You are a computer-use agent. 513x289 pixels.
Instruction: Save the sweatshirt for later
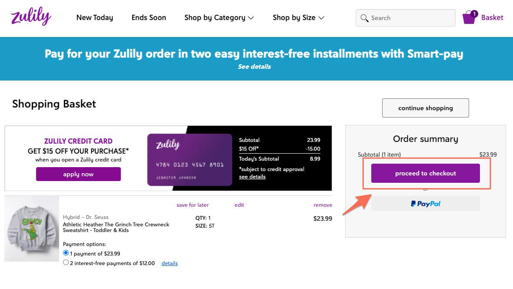tap(193, 205)
